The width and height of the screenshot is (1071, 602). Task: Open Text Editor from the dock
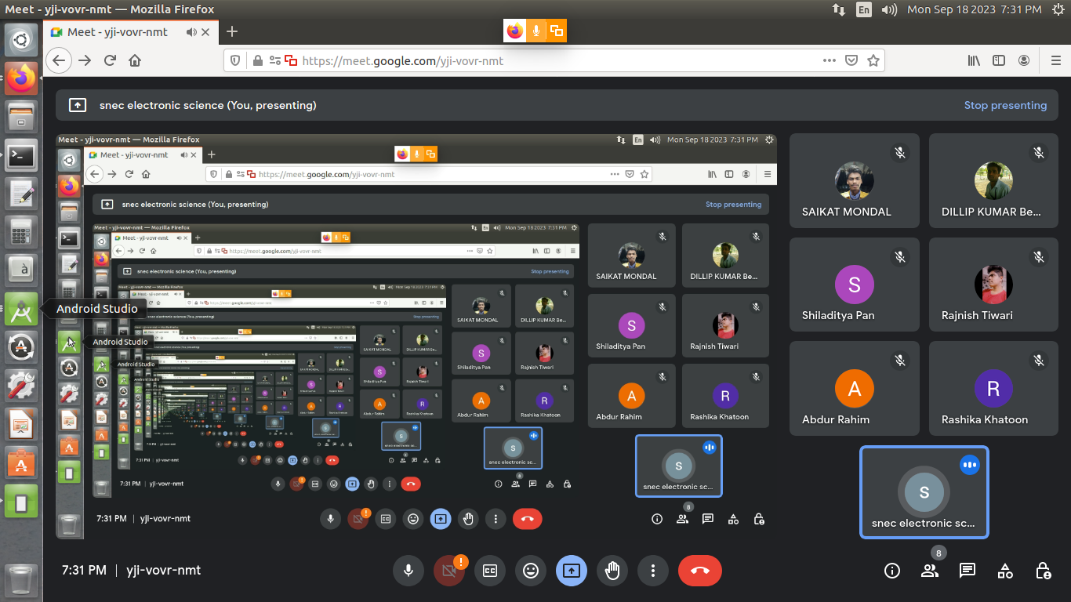click(x=21, y=194)
